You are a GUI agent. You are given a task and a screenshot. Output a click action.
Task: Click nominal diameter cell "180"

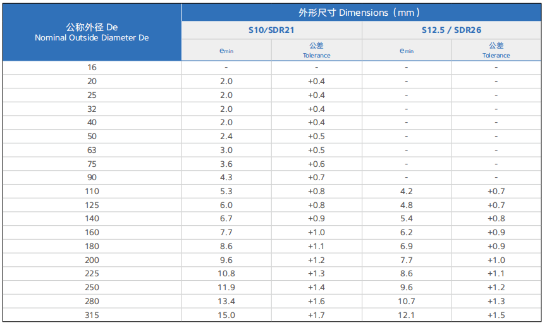(x=92, y=247)
